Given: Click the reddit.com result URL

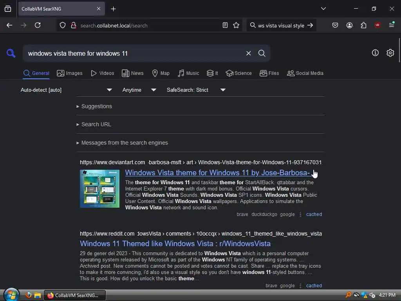Looking at the screenshot, I should tap(201, 234).
